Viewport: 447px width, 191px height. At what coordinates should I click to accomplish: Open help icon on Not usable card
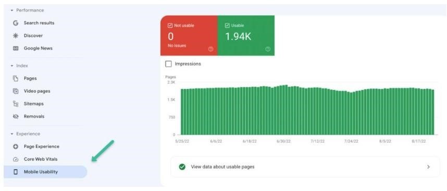210,49
